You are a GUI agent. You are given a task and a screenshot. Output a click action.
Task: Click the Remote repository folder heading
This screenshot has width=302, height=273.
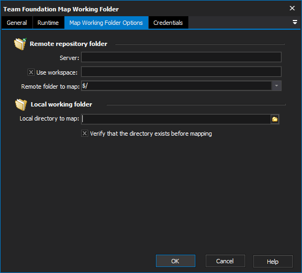(69, 44)
